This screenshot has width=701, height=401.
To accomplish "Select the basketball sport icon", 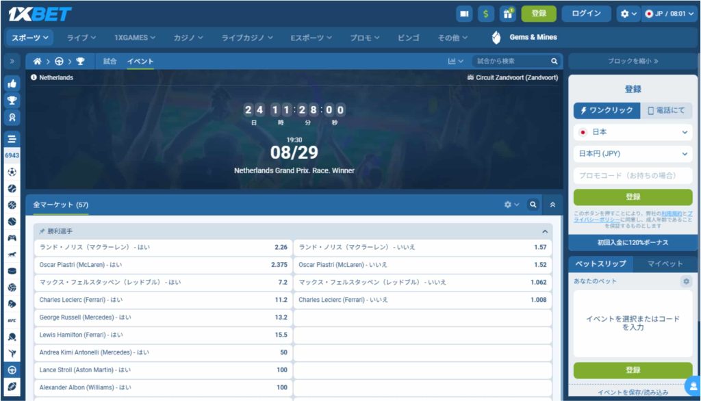I will (12, 205).
